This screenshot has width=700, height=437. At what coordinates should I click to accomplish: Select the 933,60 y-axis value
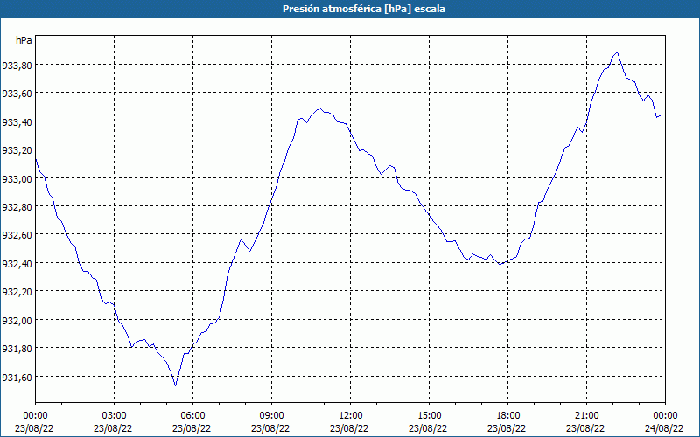17,94
